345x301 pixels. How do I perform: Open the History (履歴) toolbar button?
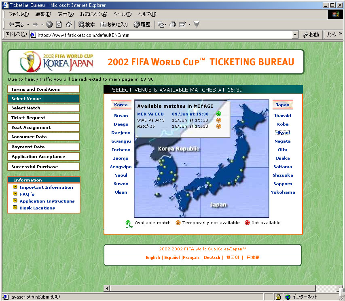[x=142, y=24]
